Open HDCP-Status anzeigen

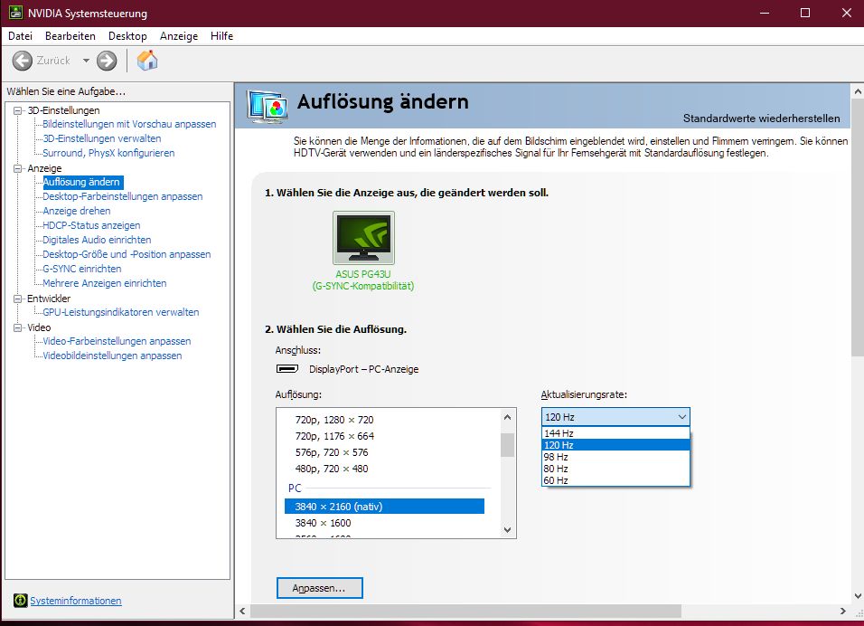pos(91,225)
